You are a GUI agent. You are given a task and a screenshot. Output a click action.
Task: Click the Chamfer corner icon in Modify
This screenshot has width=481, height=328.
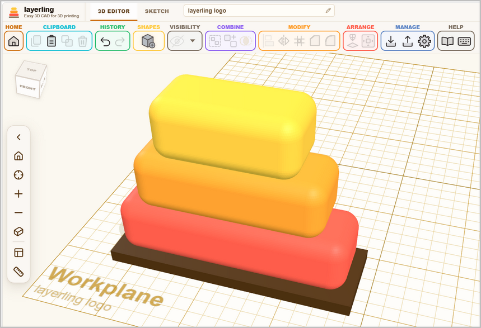315,41
